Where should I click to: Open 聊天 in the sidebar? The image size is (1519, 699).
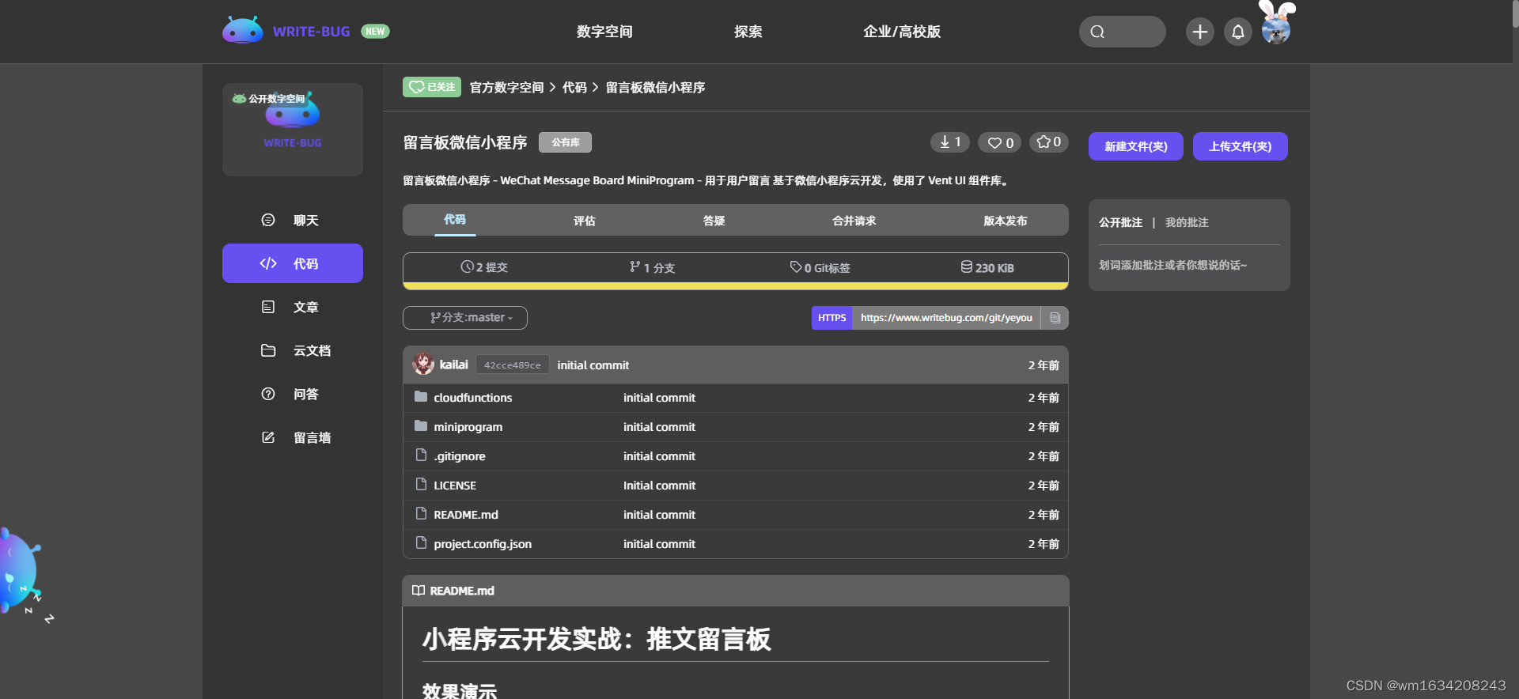(293, 220)
